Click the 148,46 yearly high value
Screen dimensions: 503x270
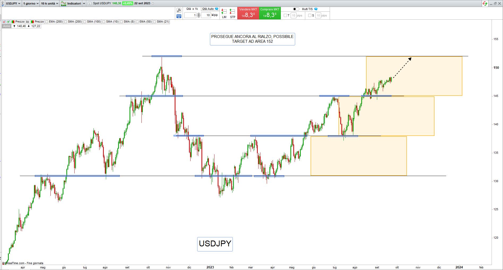click(22, 26)
